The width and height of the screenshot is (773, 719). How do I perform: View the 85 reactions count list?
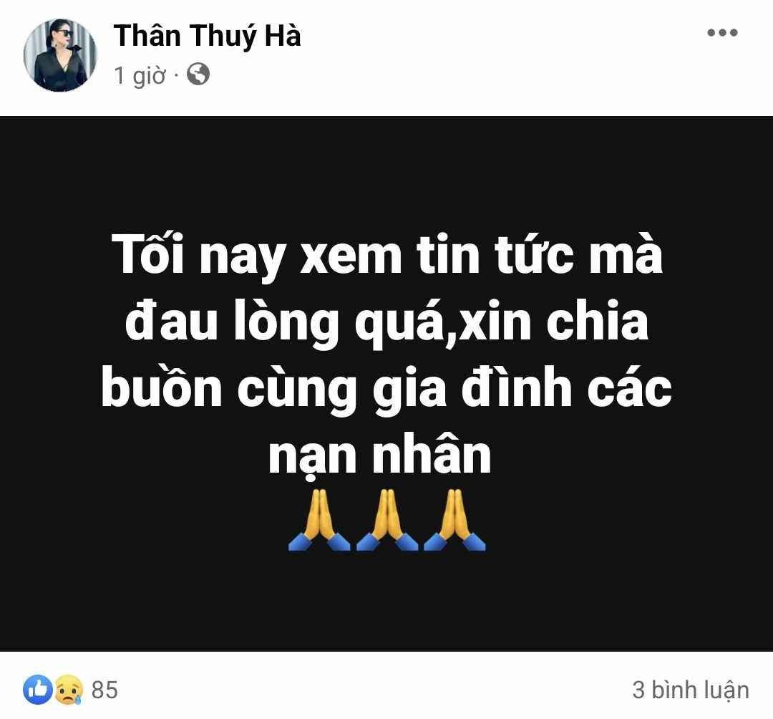tap(104, 690)
